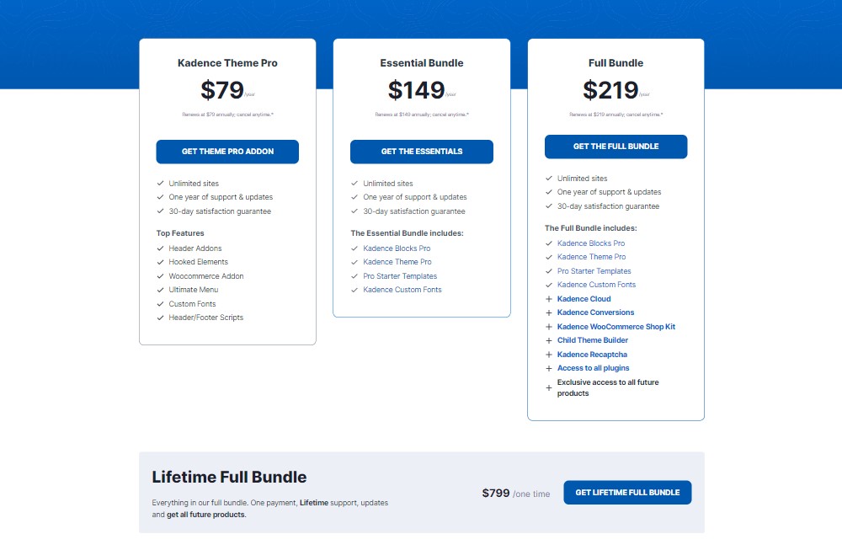Open Kadence WooCommerce Shop Kit link
842x550 pixels.
point(616,327)
